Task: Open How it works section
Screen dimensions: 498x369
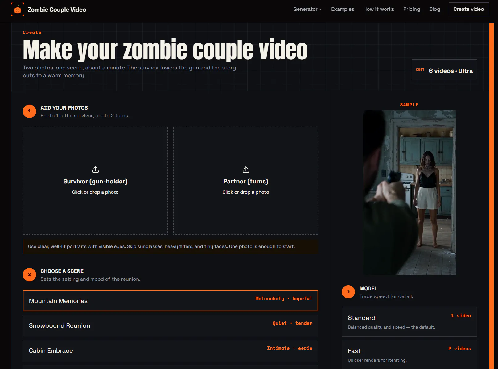Action: click(379, 9)
